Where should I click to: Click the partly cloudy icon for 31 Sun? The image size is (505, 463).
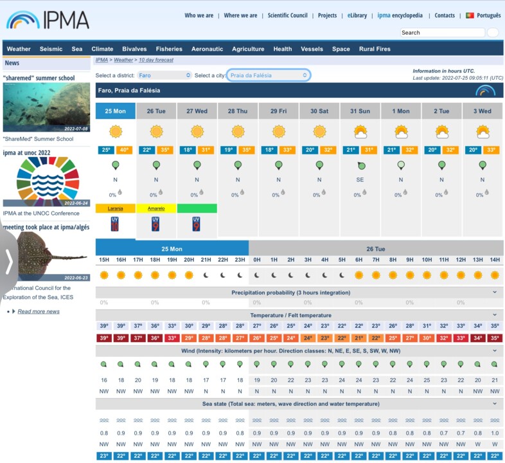tap(360, 132)
